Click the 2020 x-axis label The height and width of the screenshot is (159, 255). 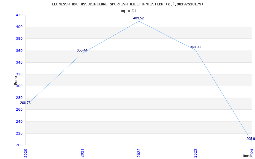(x=25, y=153)
